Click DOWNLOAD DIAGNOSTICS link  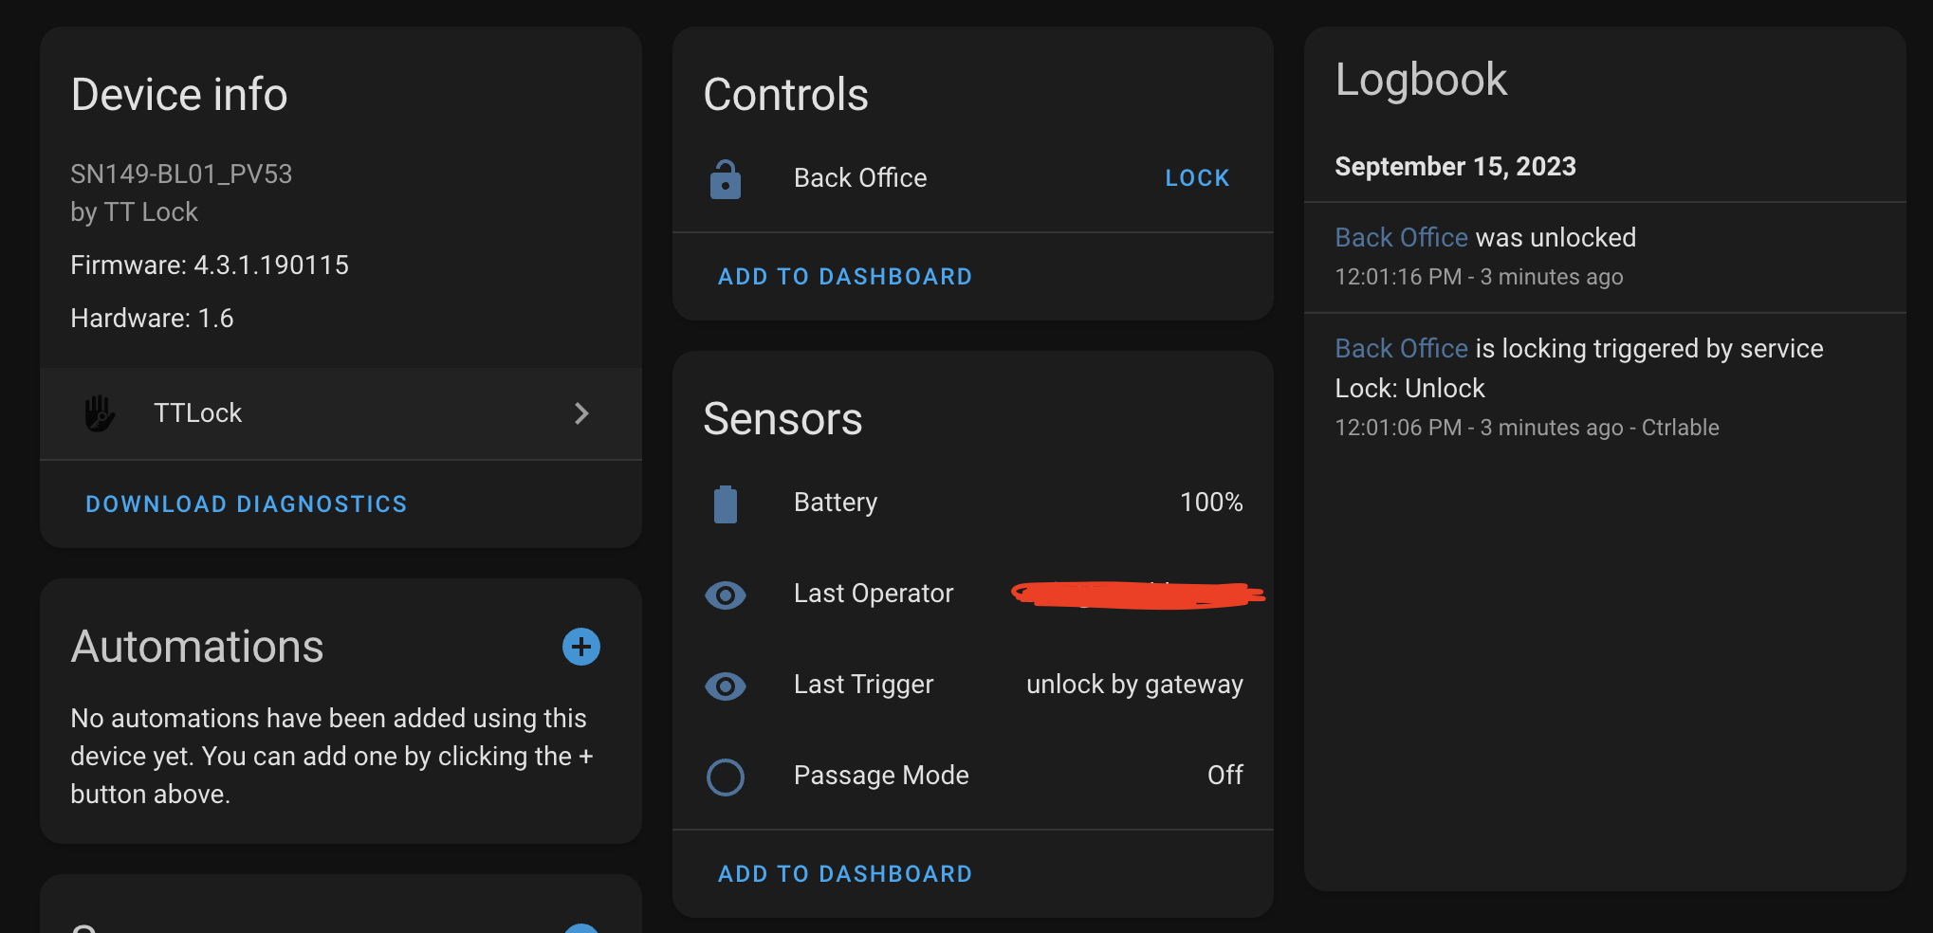tap(246, 503)
